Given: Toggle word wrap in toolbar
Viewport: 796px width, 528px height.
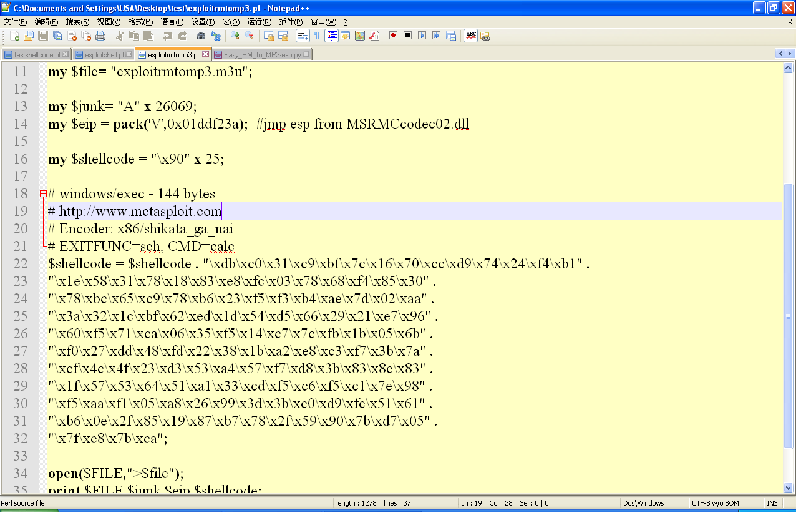Looking at the screenshot, I should click(x=303, y=36).
